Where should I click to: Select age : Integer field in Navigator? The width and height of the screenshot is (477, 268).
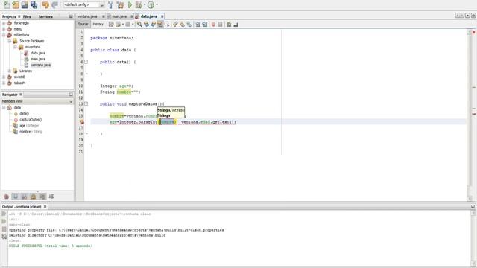[x=29, y=126]
